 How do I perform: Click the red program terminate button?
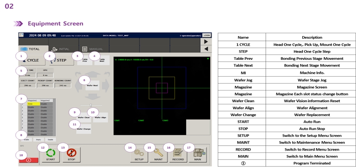coord(28,160)
